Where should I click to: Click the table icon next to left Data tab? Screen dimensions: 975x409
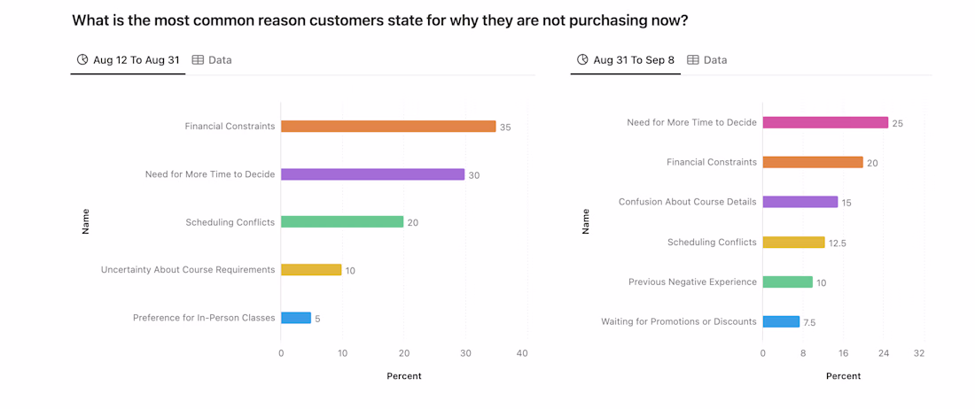click(x=198, y=60)
